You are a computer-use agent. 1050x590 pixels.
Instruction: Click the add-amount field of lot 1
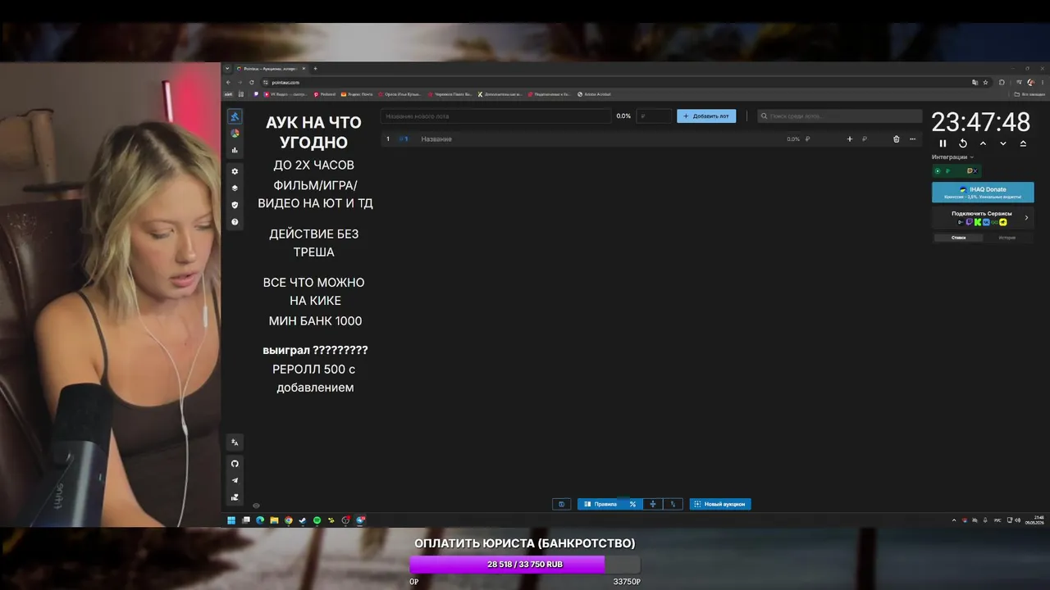pyautogui.click(x=870, y=139)
